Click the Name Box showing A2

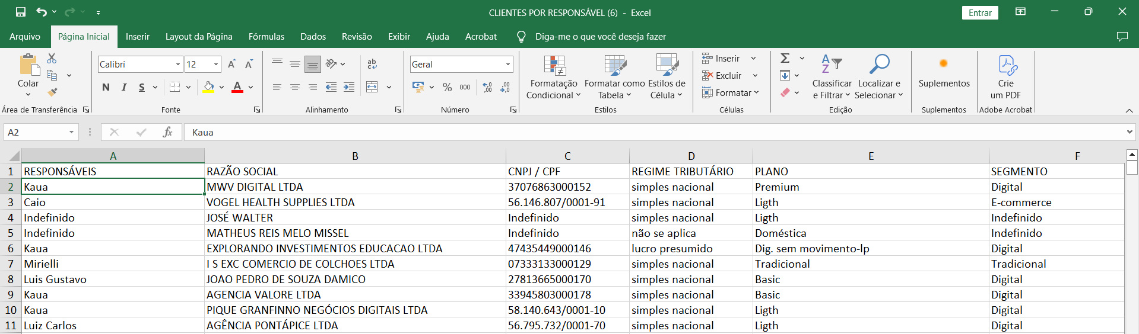point(41,132)
